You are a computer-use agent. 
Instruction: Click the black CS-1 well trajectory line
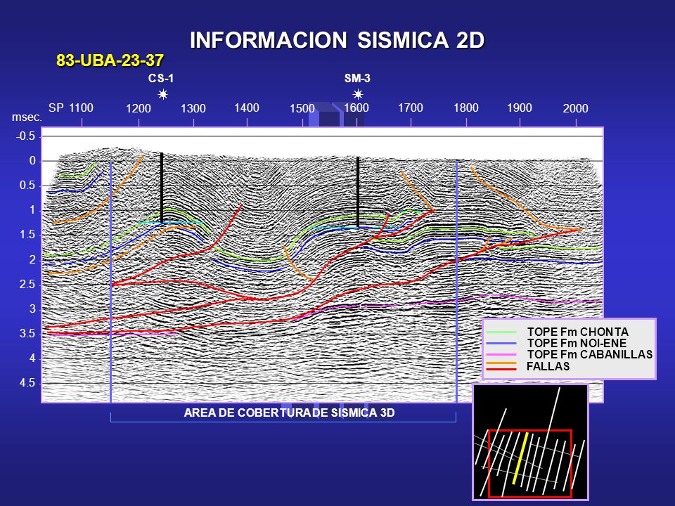pyautogui.click(x=162, y=188)
